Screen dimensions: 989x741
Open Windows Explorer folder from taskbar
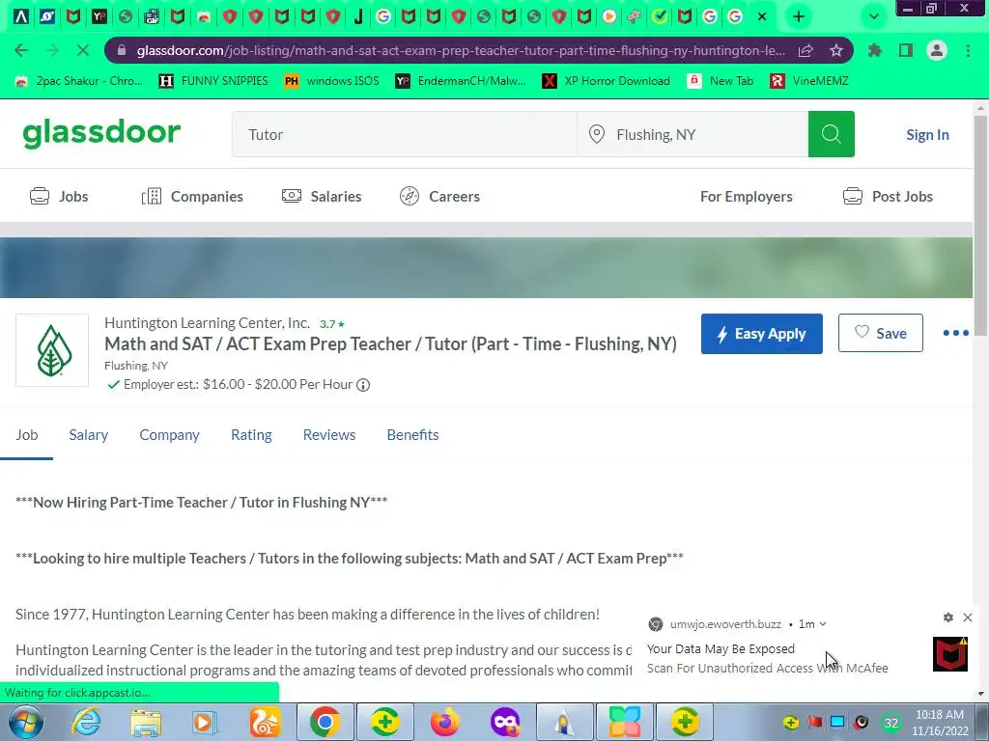(146, 722)
